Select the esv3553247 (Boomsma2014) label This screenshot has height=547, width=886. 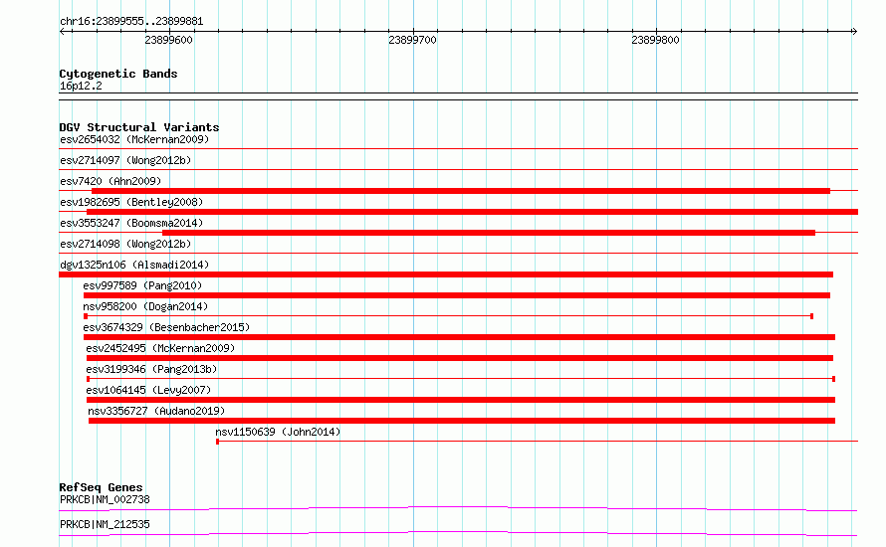(131, 223)
